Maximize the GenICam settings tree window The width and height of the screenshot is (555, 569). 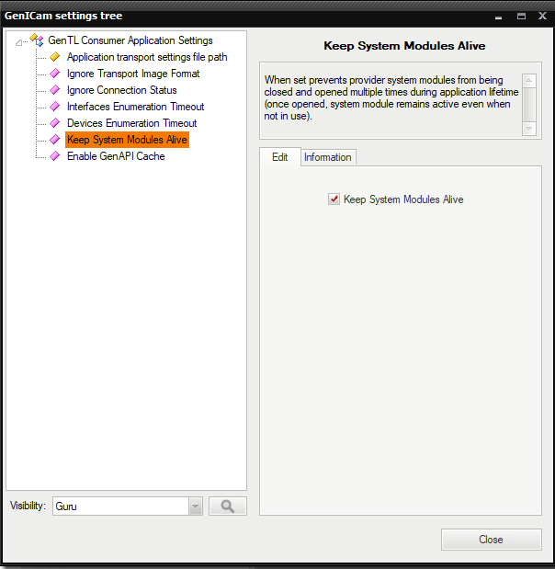click(521, 16)
